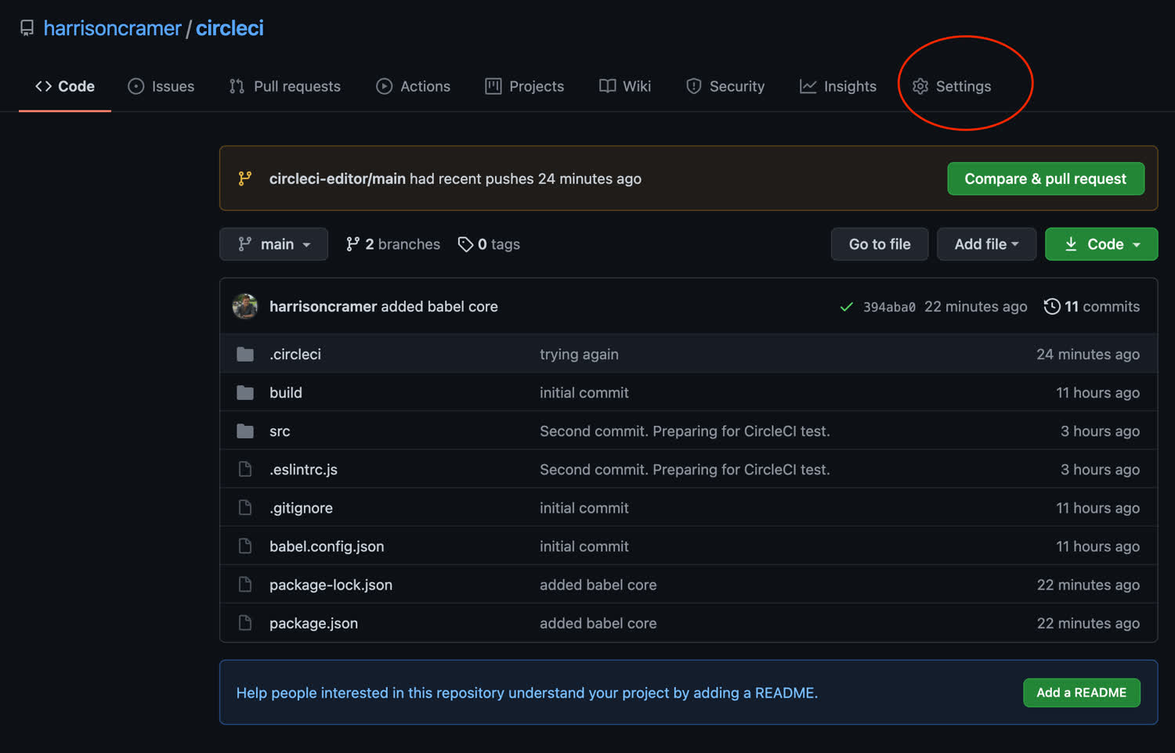Open the Issues tab
This screenshot has height=753, width=1175.
pyautogui.click(x=161, y=86)
